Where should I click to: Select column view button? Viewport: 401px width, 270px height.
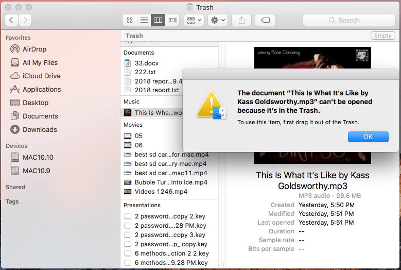158,20
